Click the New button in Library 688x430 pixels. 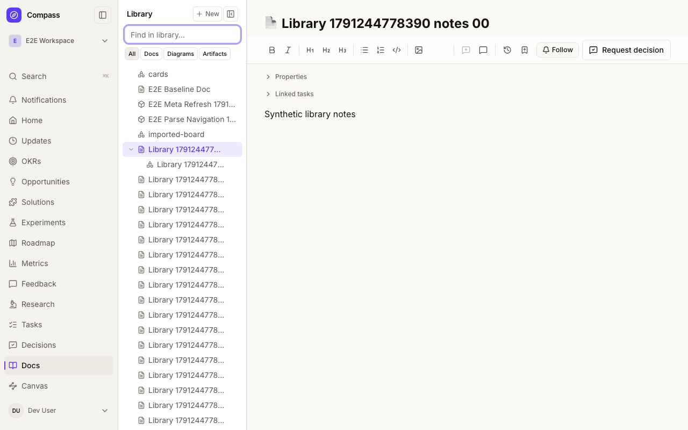coord(207,14)
